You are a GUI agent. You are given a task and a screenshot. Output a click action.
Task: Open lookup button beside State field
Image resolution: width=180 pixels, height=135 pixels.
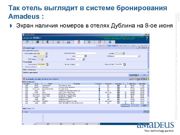tap(46, 56)
